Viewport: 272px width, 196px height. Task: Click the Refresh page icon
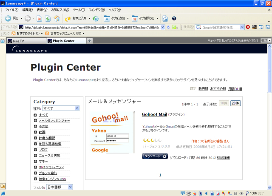point(48,19)
